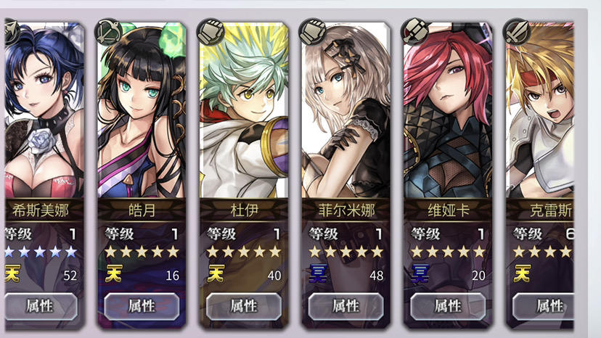Select the 菲尔米娜 character portrait

(346, 110)
